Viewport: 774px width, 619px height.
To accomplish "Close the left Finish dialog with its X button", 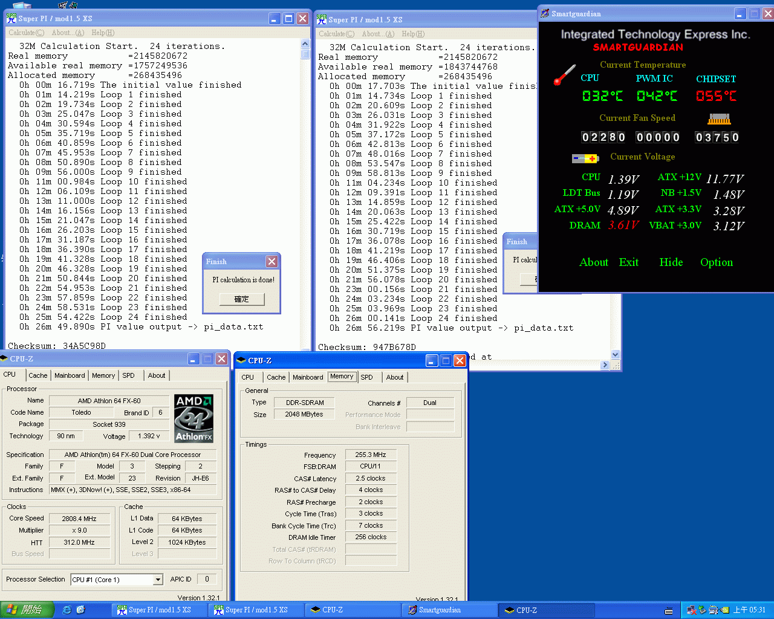I will [x=272, y=261].
